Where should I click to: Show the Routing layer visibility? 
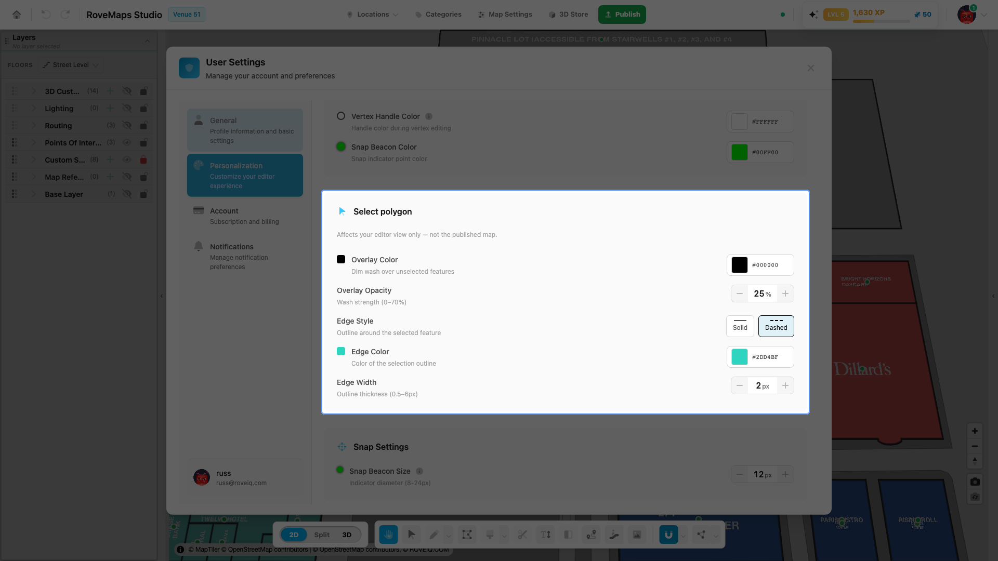click(x=127, y=125)
